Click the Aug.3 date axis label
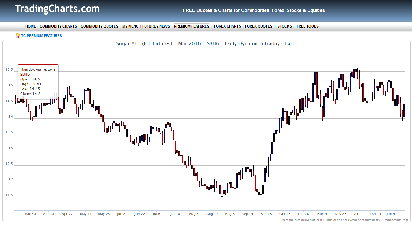This screenshot has width=412, height=230. pos(194,214)
